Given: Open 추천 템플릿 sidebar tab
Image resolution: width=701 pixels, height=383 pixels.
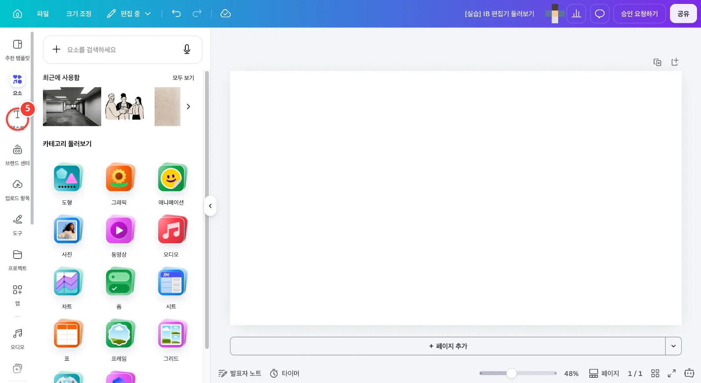Looking at the screenshot, I should coord(18,50).
